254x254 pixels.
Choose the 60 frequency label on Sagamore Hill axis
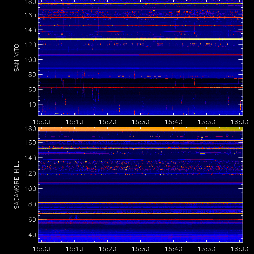[32, 219]
